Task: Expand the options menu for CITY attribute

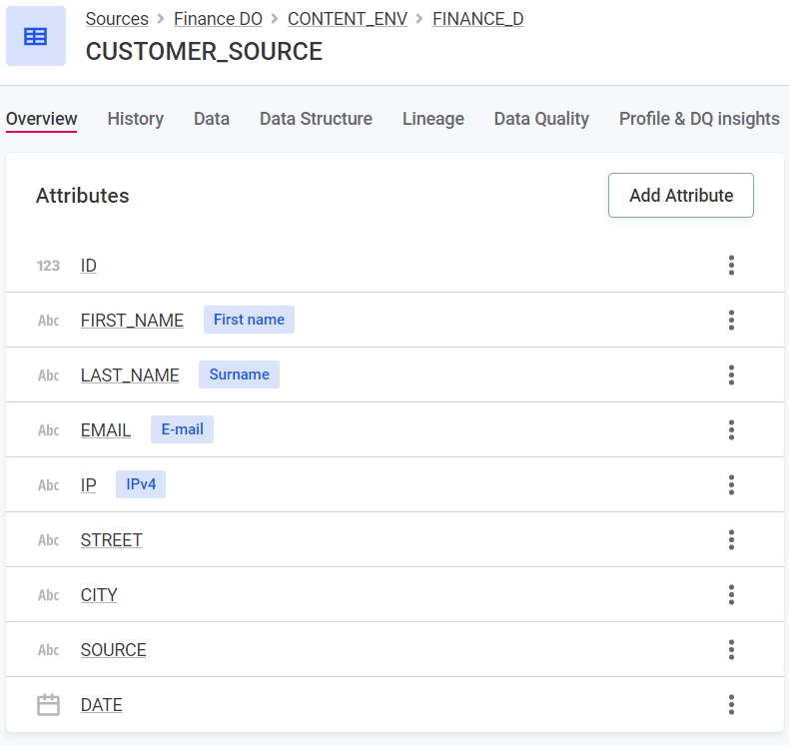Action: (731, 595)
